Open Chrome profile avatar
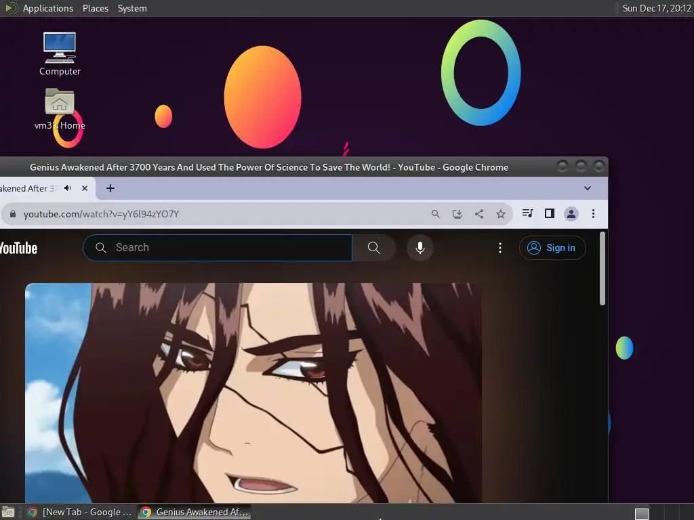Viewport: 694px width, 520px height. (571, 214)
